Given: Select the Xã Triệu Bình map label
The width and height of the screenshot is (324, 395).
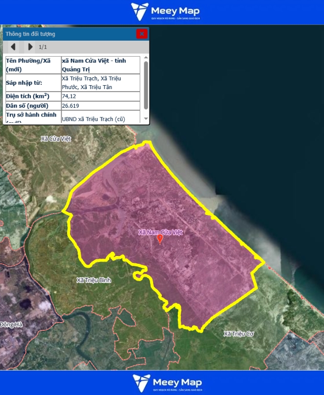Looking at the screenshot, I should 94,280.
